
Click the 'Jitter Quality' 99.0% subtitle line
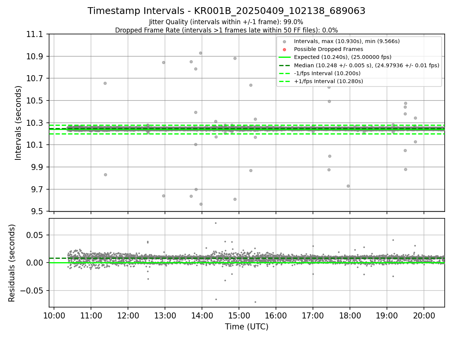click(226, 22)
